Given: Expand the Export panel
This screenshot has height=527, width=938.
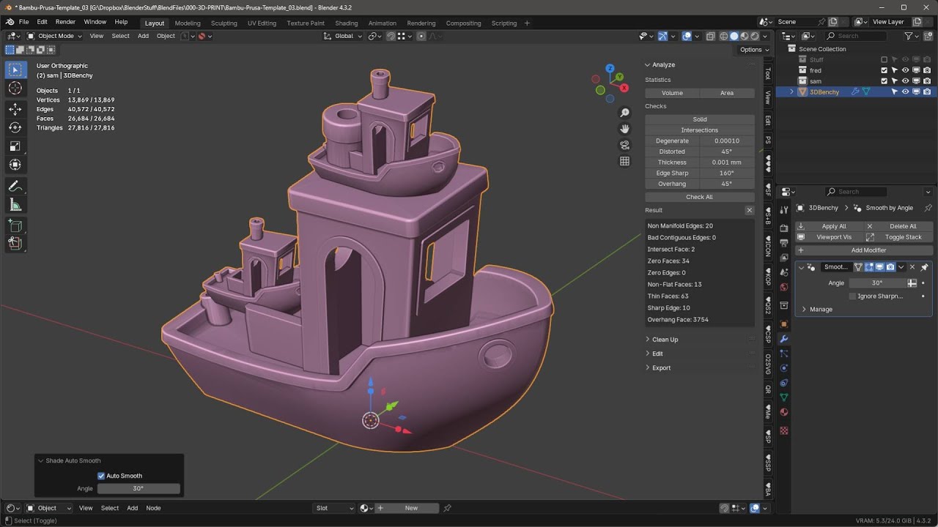Looking at the screenshot, I should (661, 367).
